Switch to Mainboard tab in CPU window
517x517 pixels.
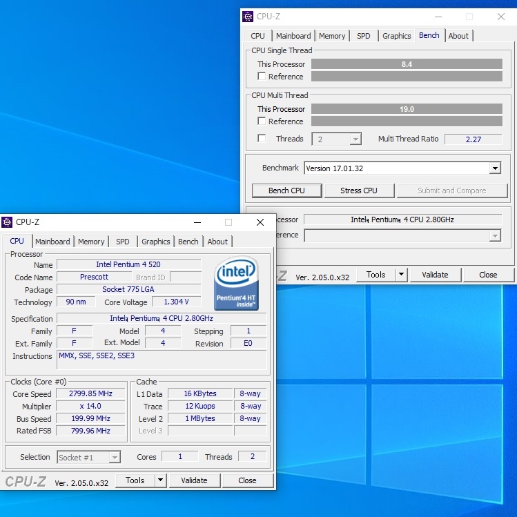point(52,242)
